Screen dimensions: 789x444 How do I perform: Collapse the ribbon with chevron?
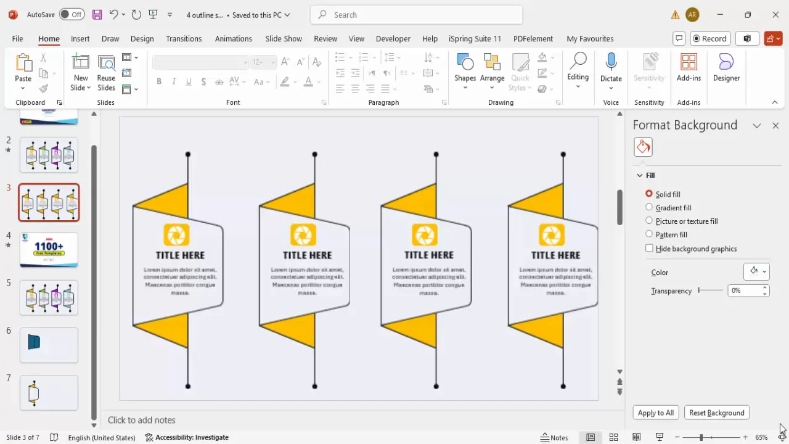coord(775,102)
